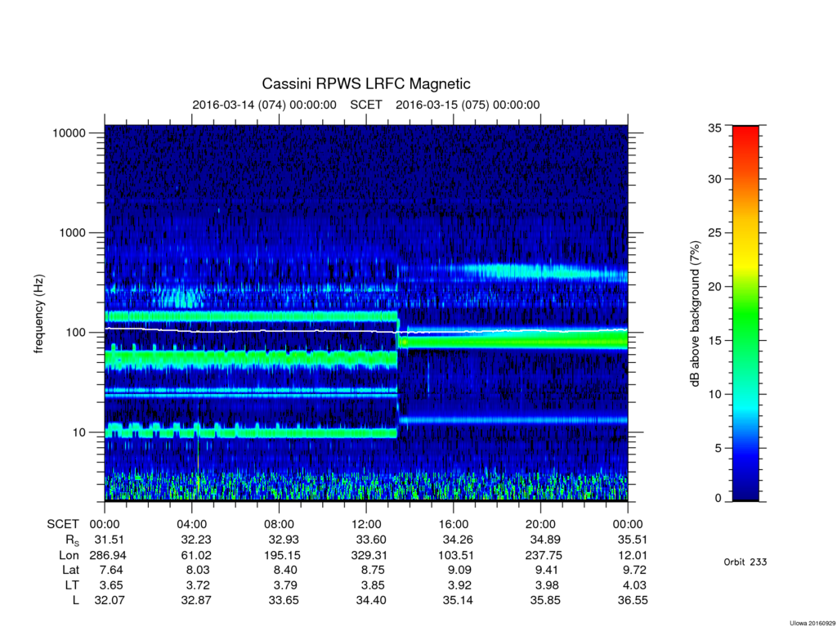Click the Lat row label
The width and height of the screenshot is (837, 627).
click(x=70, y=571)
